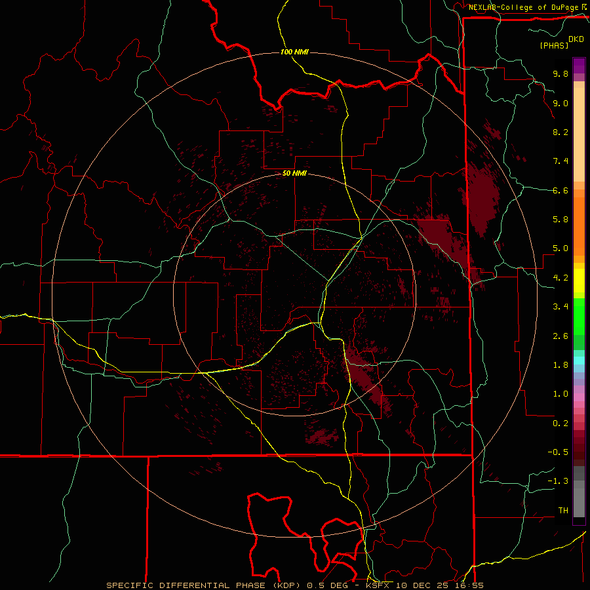This screenshot has height=590, width=590.
Task: Click the -1.3 scale value
Action: pyautogui.click(x=558, y=481)
